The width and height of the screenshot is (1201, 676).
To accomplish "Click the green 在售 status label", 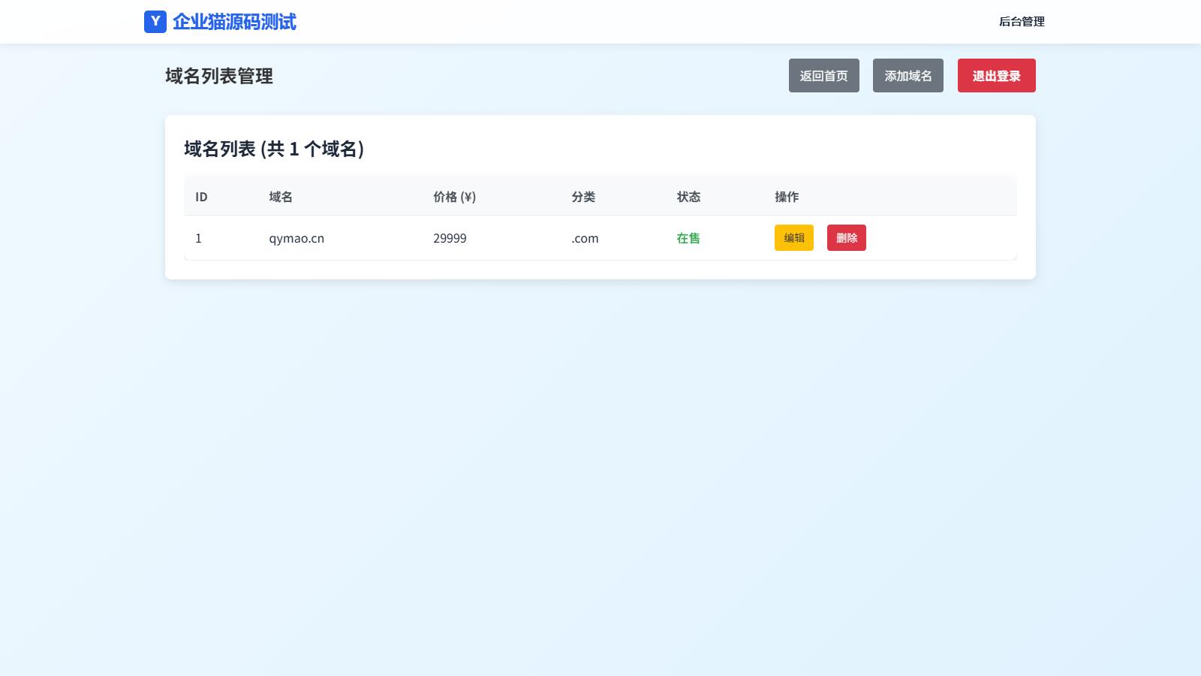I will pos(688,238).
